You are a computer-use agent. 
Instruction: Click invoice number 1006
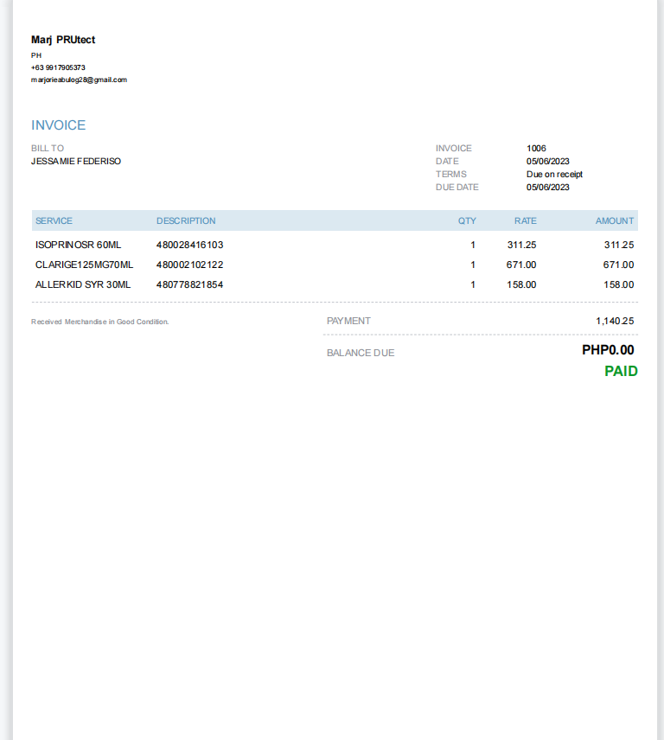(x=536, y=148)
